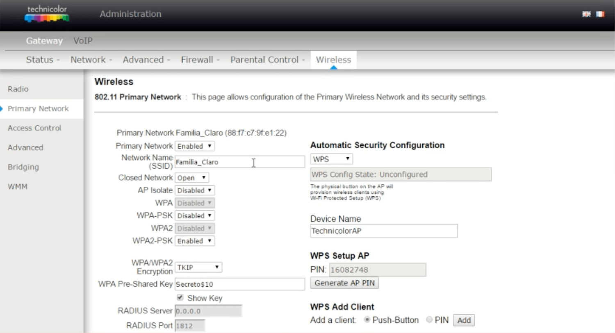Image resolution: width=615 pixels, height=333 pixels.
Task: Uncheck the Show Key checkbox
Action: pos(180,297)
